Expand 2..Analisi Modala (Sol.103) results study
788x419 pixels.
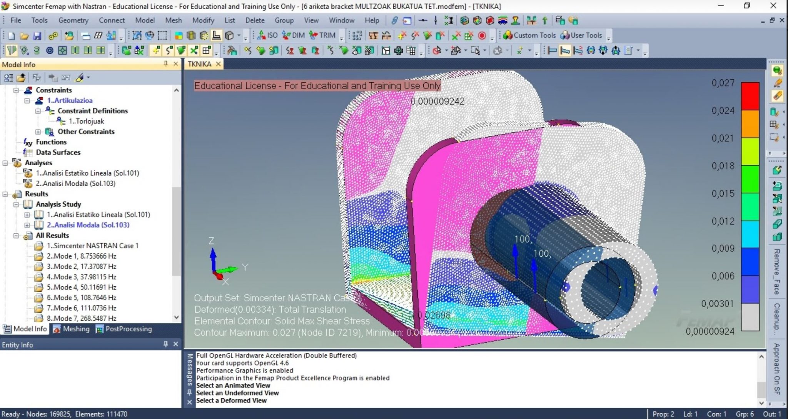[x=27, y=225]
